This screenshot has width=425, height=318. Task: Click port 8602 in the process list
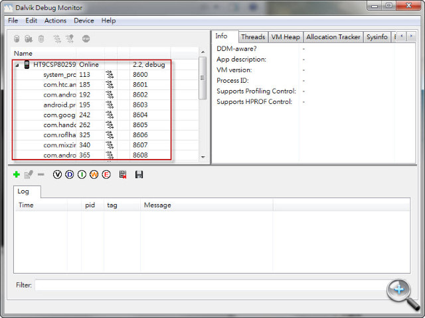140,95
